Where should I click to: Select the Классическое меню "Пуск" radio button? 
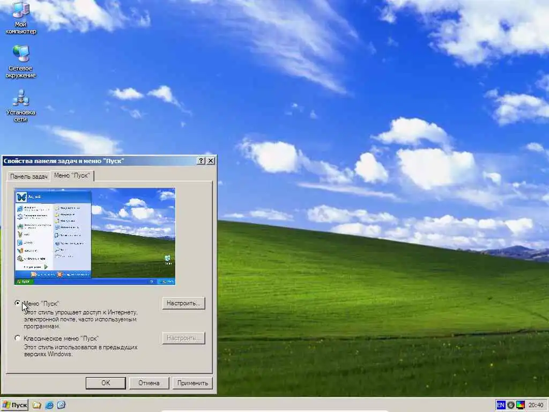pos(18,338)
